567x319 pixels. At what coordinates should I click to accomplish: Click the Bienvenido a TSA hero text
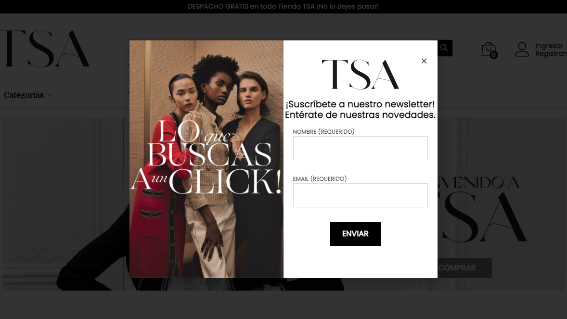(x=482, y=210)
